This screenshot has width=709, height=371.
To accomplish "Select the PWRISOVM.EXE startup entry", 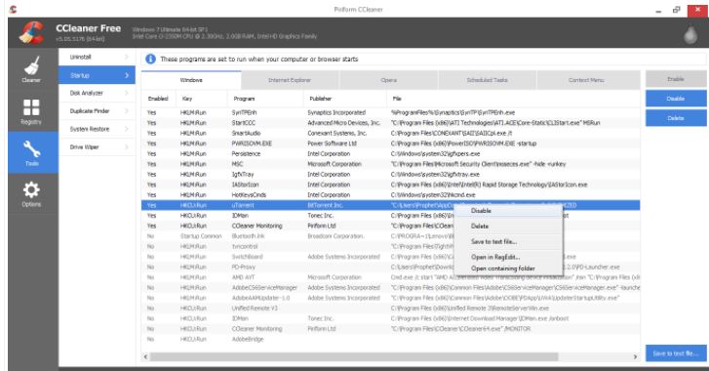I will [391, 144].
